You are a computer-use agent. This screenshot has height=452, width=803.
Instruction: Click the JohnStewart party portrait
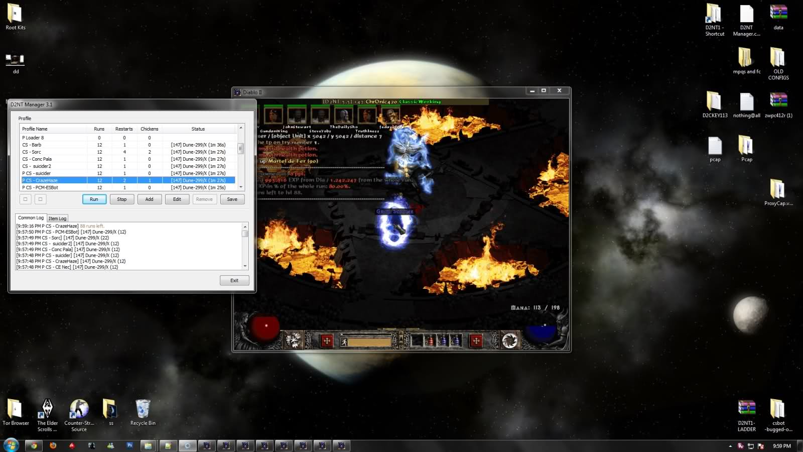point(297,115)
